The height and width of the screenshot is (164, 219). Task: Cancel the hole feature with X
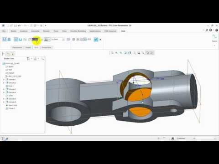[x=100, y=40]
